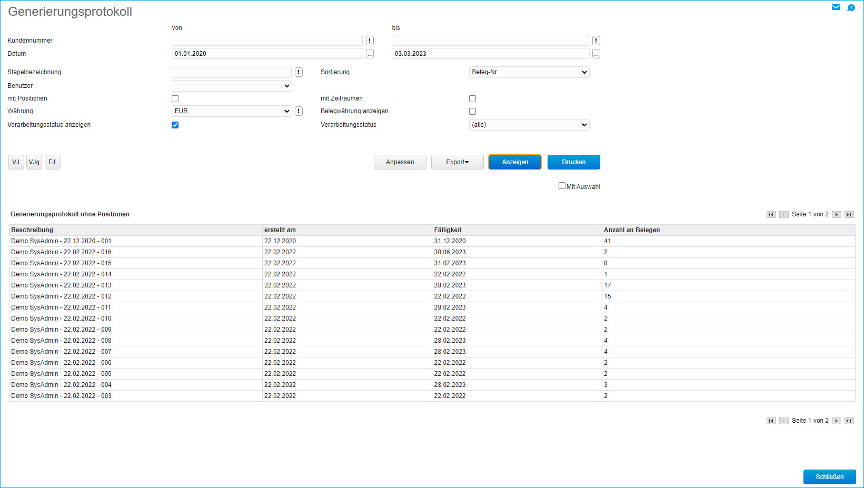Click the blue help bubble icon
Screen dimensions: 864x488
pyautogui.click(x=851, y=7)
